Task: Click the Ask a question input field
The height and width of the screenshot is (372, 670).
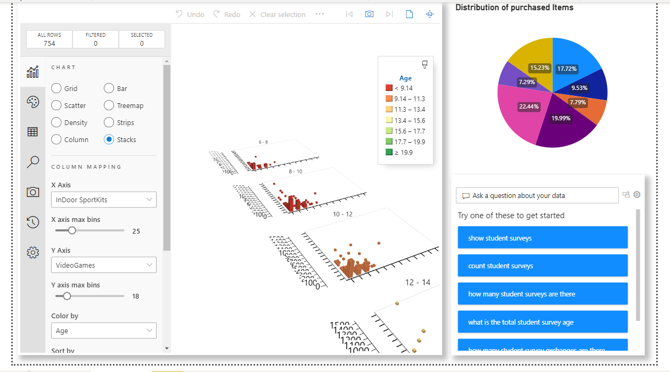Action: coord(537,195)
